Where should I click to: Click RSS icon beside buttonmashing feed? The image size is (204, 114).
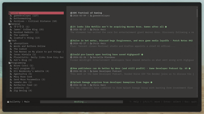11,18
